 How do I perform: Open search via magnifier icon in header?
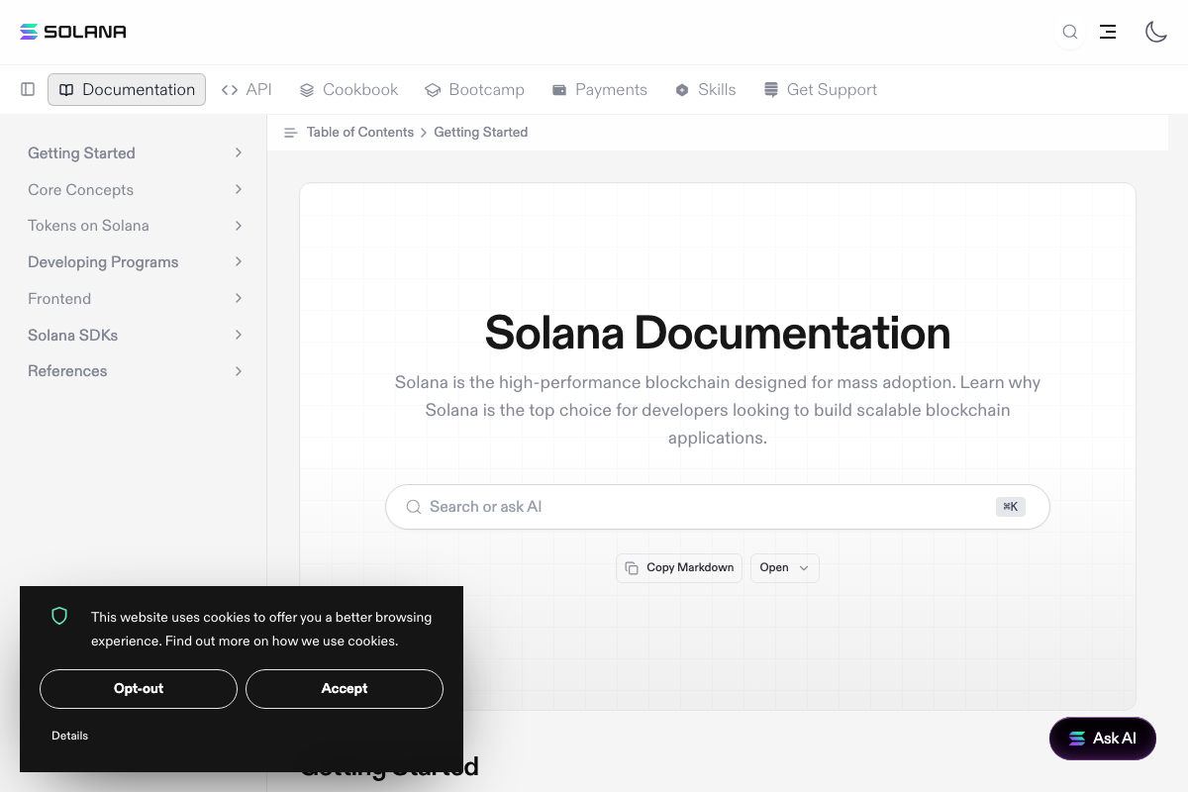click(x=1070, y=32)
